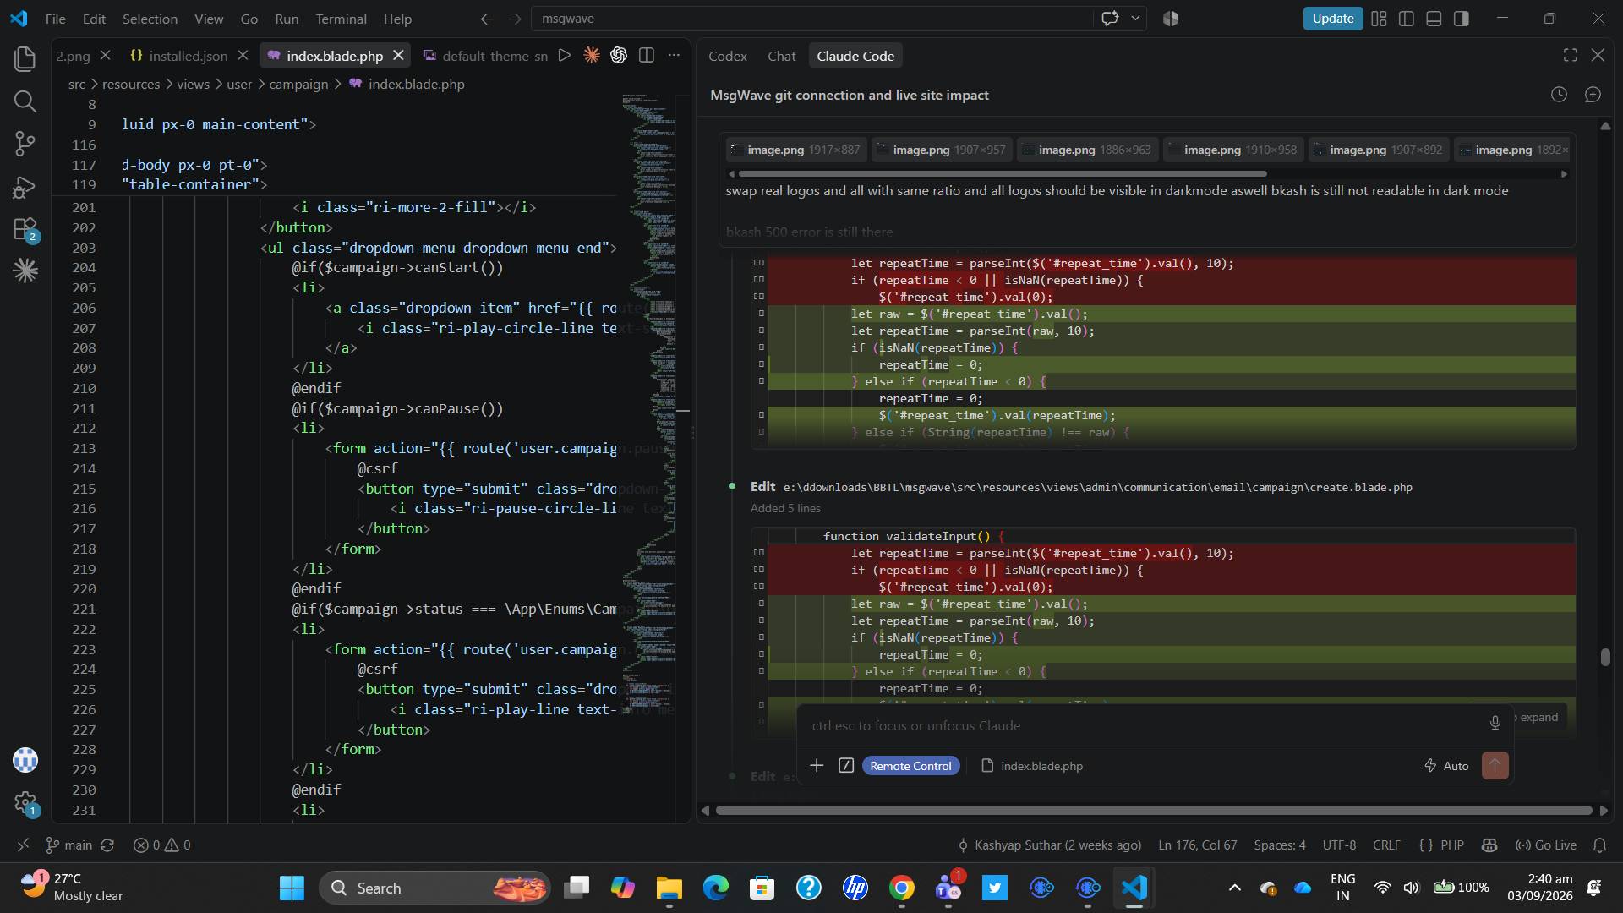Open the Terminal menu
This screenshot has width=1623, height=913.
coord(341,18)
